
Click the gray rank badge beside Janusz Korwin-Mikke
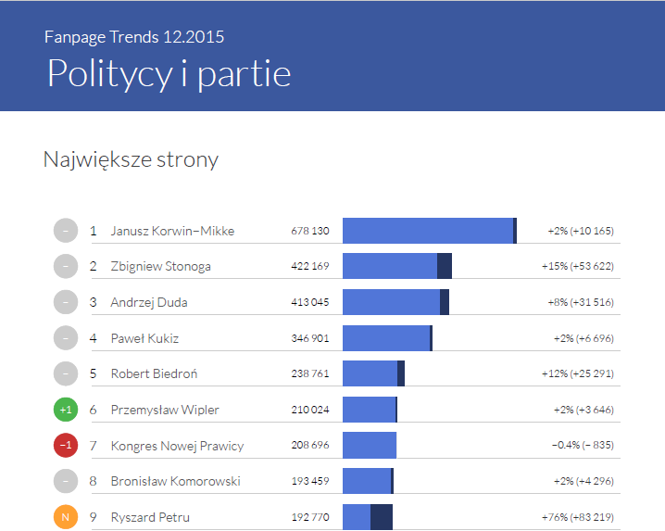tap(66, 231)
